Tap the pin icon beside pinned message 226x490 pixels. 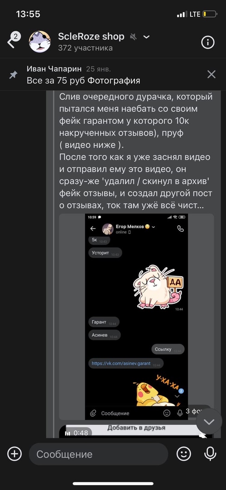tap(13, 75)
